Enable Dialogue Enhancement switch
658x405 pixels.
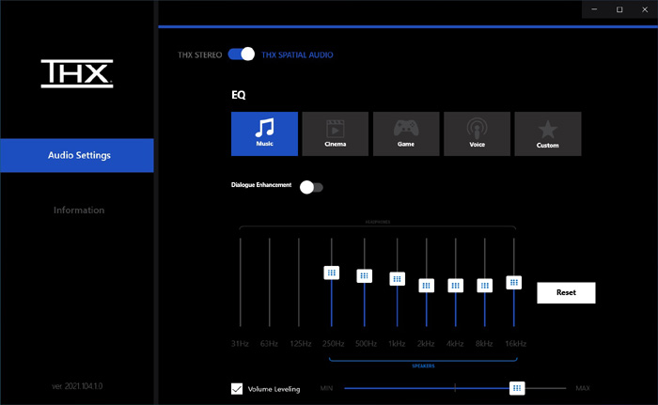[311, 187]
